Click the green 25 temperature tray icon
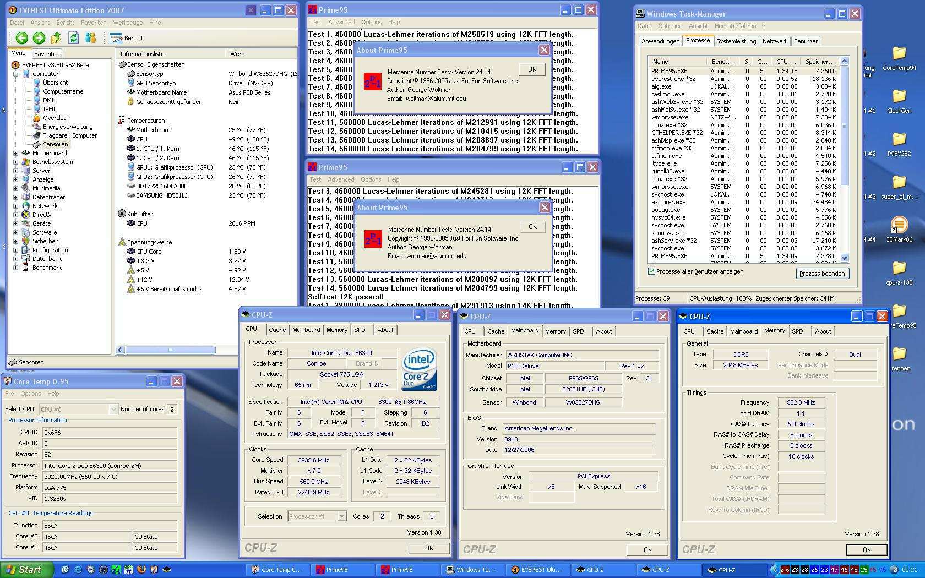This screenshot has height=578, width=925. (x=864, y=570)
